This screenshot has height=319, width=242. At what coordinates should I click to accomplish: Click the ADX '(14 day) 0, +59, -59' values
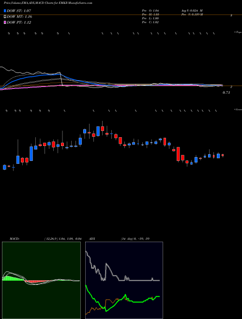coord(135,239)
